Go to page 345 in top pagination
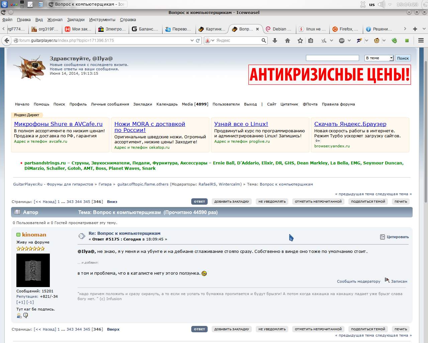 point(87,202)
